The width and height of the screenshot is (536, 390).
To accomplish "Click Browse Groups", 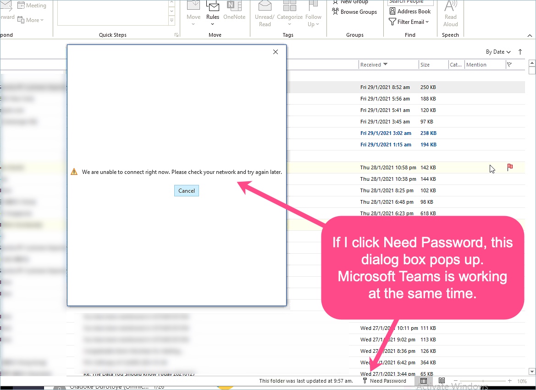I will [354, 11].
